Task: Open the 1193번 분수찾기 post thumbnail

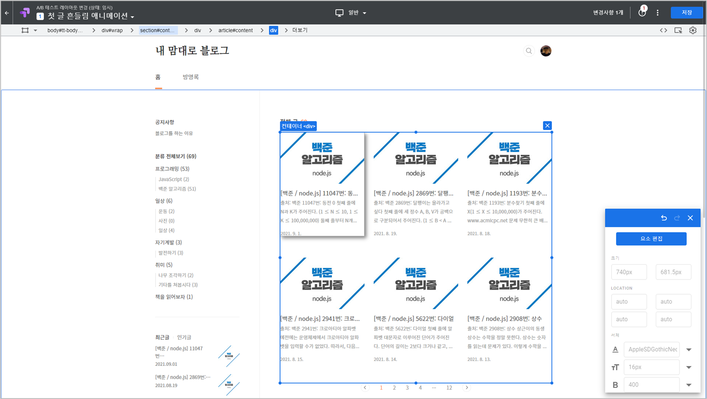Action: tap(509, 158)
